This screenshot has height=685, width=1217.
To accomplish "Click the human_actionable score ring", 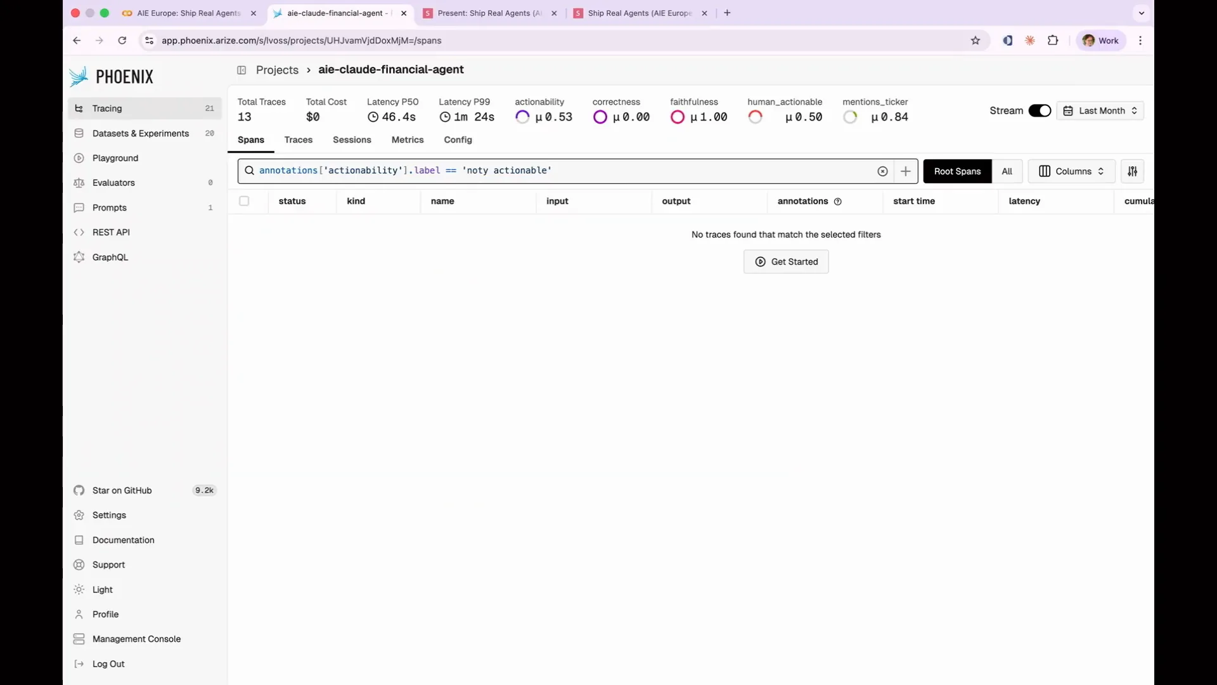I will click(x=755, y=117).
